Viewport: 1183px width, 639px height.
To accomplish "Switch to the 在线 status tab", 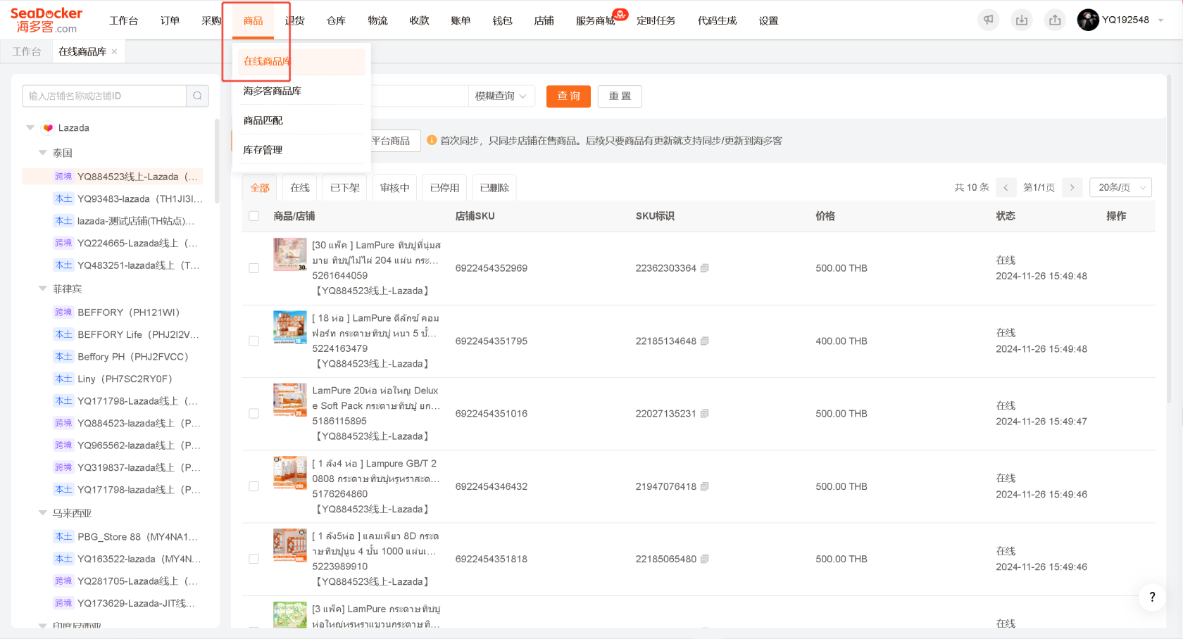I will coord(300,188).
